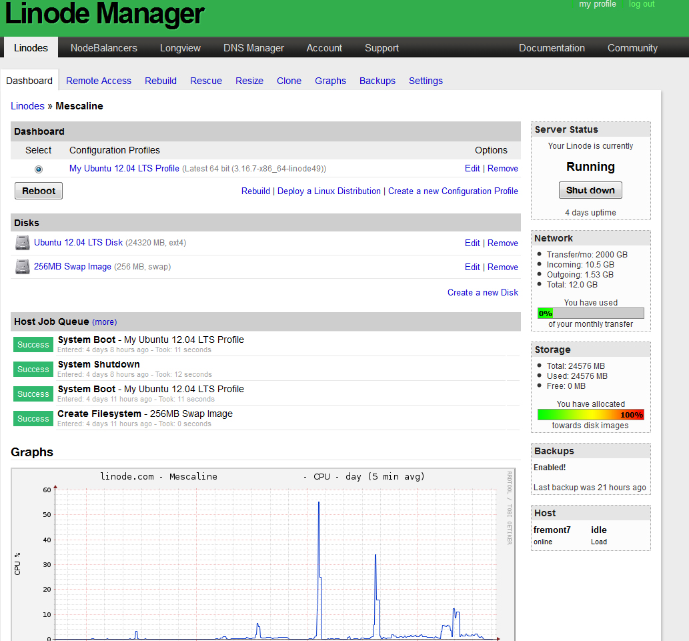Image resolution: width=689 pixels, height=641 pixels.
Task: Click the 256MB Swap Image drive icon
Action: coord(23,267)
